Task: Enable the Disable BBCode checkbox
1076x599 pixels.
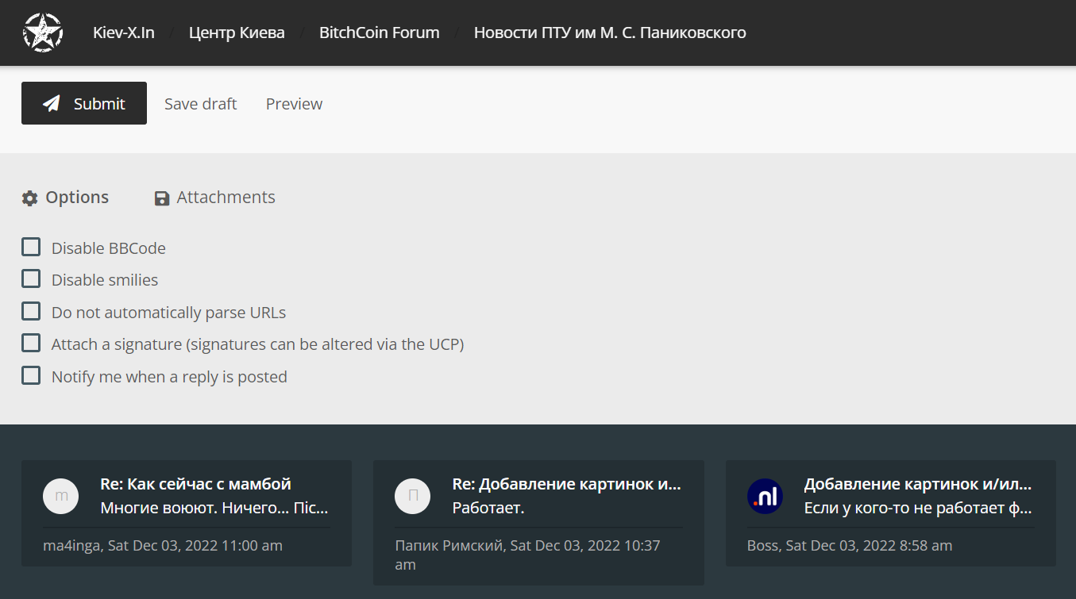Action: point(31,248)
